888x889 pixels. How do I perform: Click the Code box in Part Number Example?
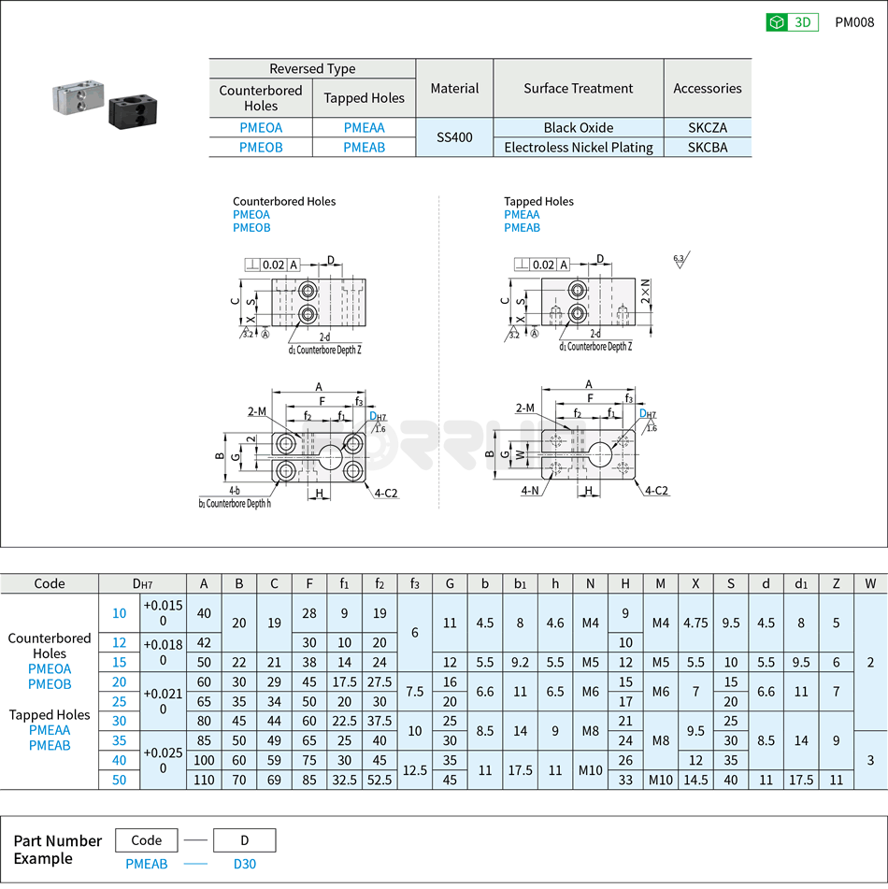(x=146, y=840)
